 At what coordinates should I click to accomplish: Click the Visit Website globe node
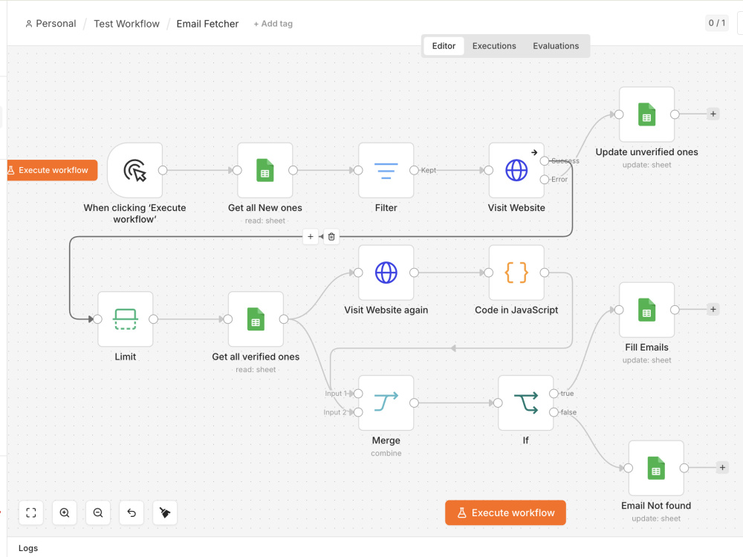[516, 171]
